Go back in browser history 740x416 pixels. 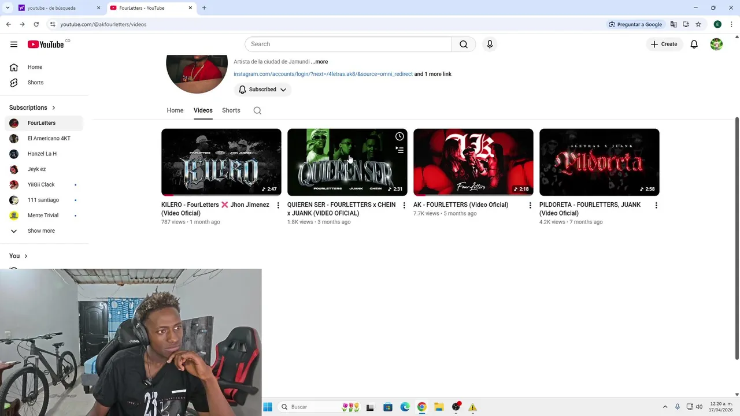(8, 24)
